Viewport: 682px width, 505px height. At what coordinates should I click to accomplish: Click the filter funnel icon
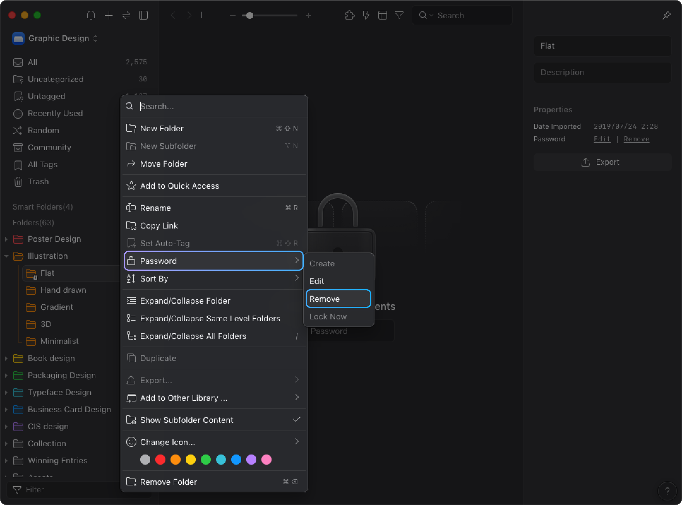coord(400,15)
